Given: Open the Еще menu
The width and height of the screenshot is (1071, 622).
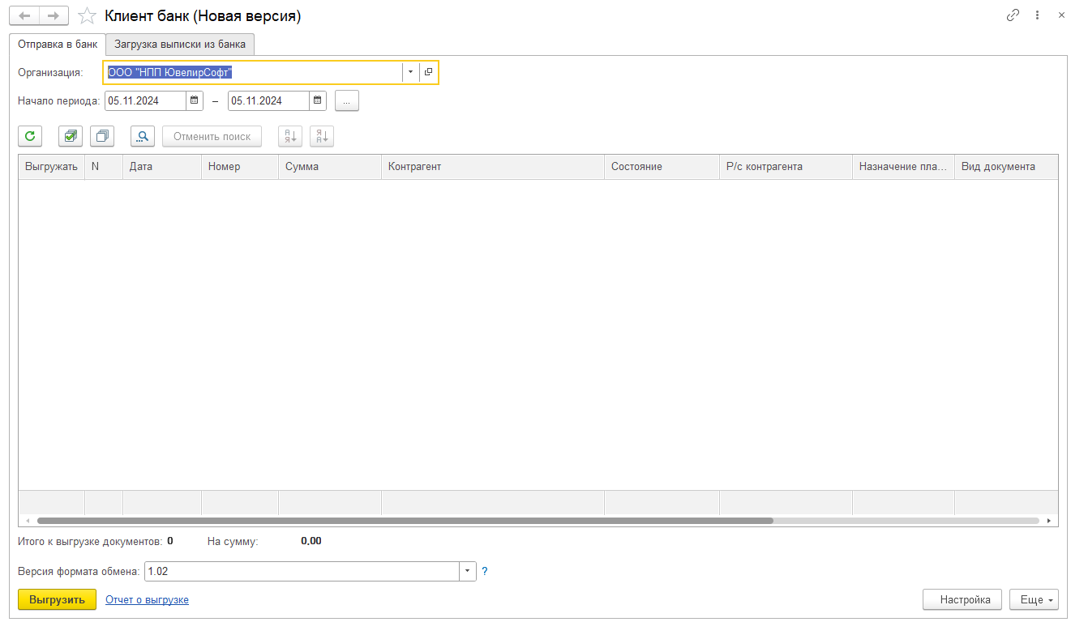Looking at the screenshot, I should point(1034,599).
